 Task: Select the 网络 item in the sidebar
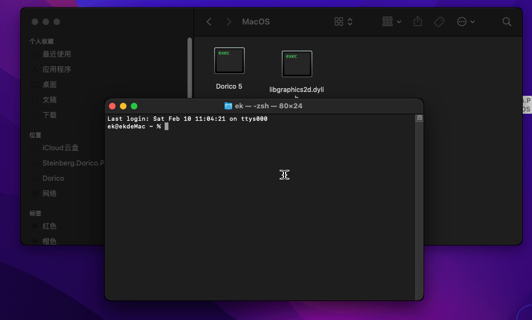click(50, 193)
